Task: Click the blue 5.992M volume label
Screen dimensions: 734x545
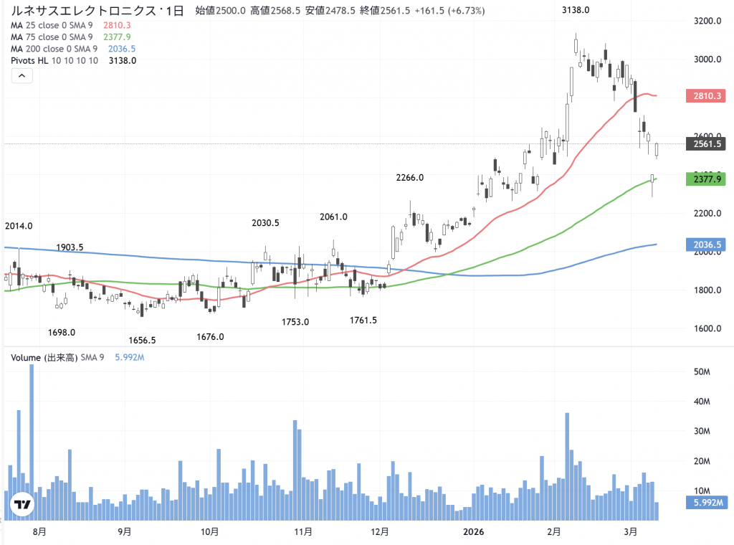Action: coord(706,502)
